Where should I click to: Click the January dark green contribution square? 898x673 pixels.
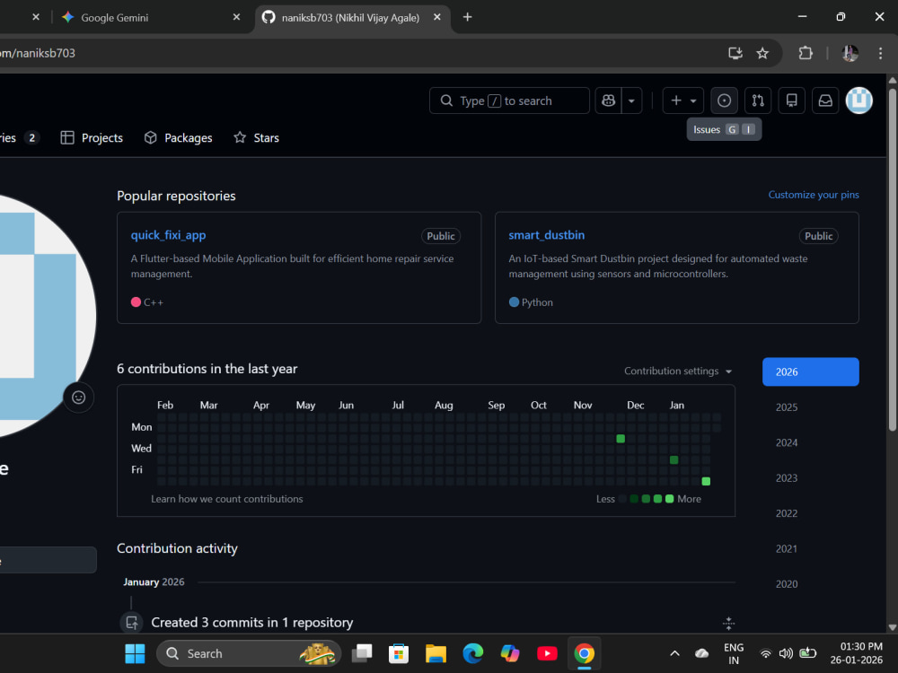click(x=674, y=459)
